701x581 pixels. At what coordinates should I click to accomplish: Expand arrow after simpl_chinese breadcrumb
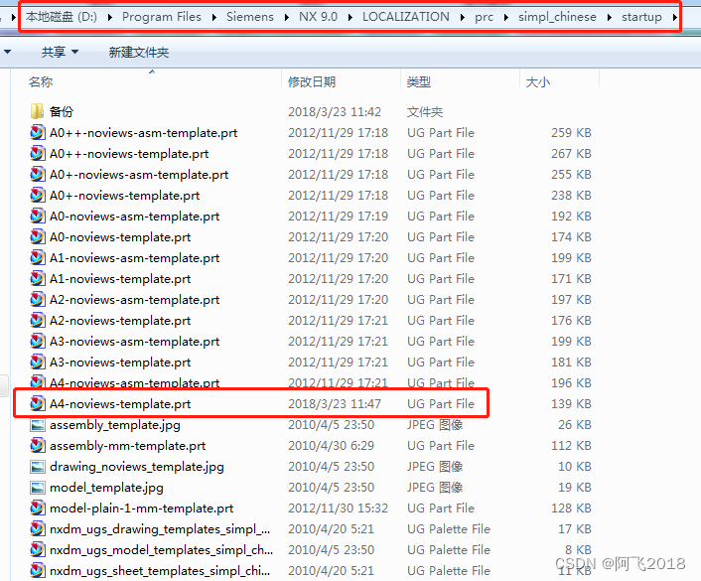tap(610, 18)
